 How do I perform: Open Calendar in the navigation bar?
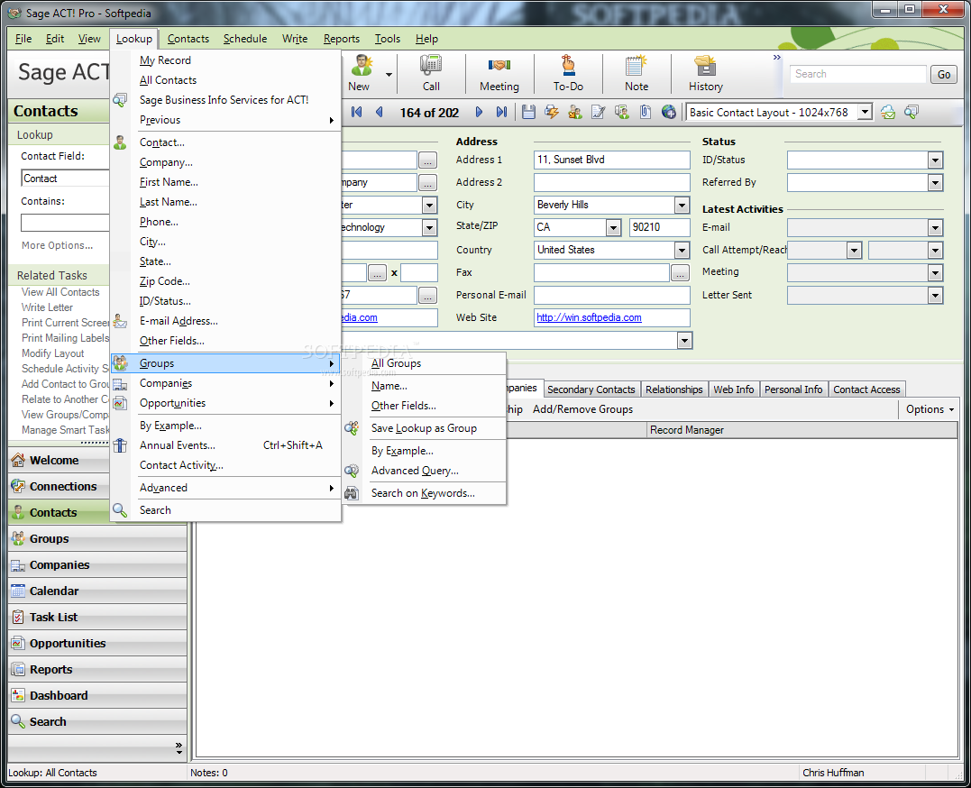pos(98,591)
